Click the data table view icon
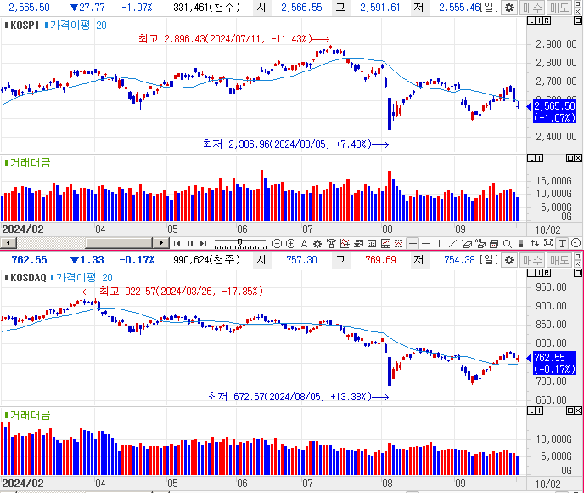Image resolution: width=584 pixels, height=493 pixels. click(372, 244)
